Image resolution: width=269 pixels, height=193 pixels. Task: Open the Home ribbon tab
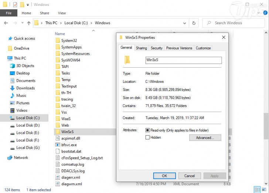(26, 13)
